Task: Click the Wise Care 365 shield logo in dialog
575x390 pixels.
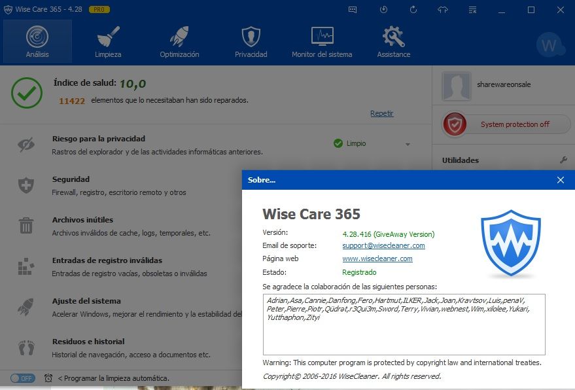Action: [x=511, y=243]
